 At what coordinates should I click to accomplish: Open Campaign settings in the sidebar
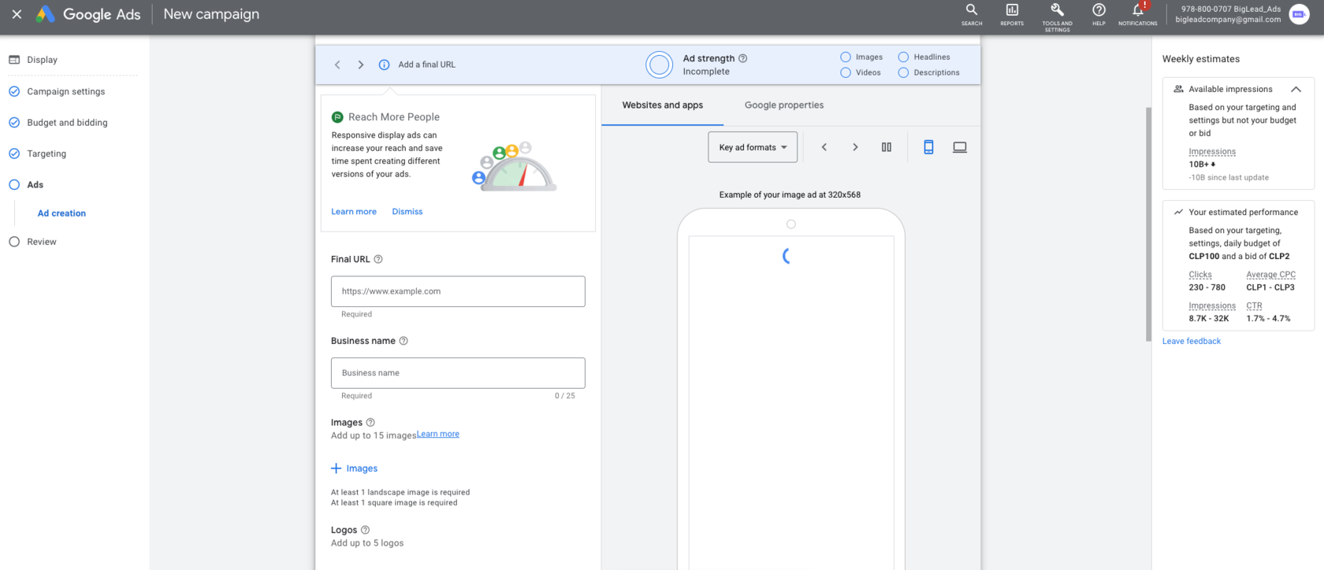65,91
